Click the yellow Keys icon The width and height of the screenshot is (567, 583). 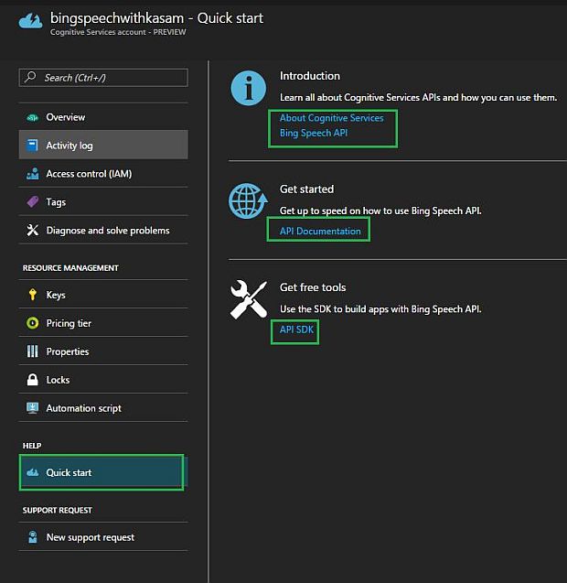[x=33, y=295]
